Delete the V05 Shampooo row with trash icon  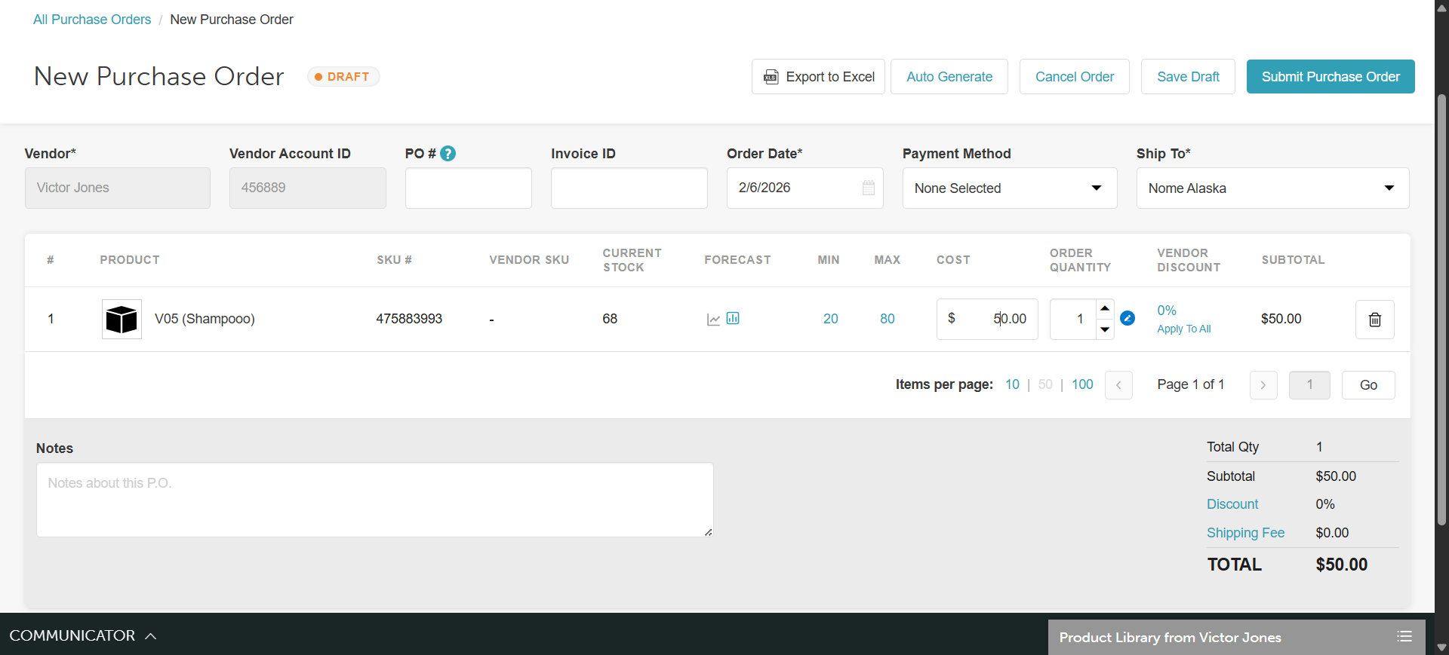coord(1375,320)
